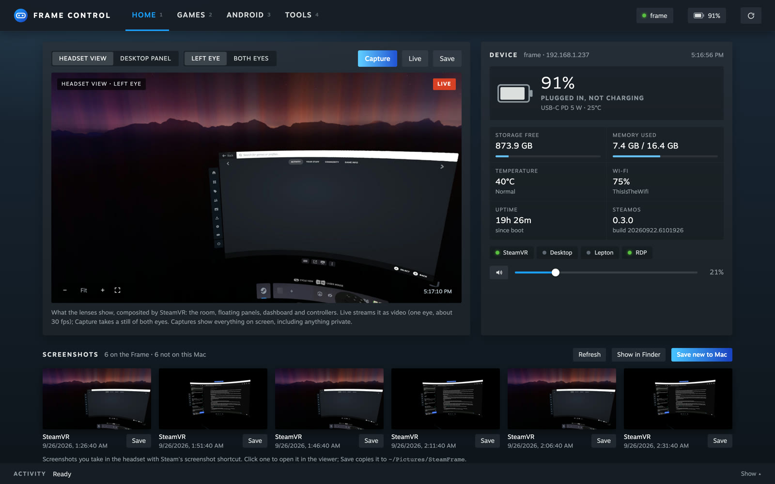The width and height of the screenshot is (775, 484).
Task: Zoom in the viewer with plus icon
Action: (x=103, y=290)
